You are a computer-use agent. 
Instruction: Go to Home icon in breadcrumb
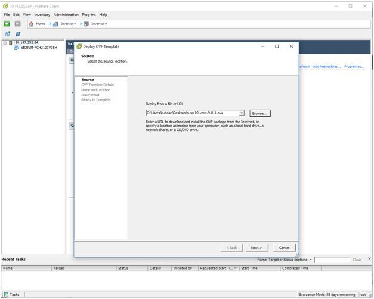point(31,24)
